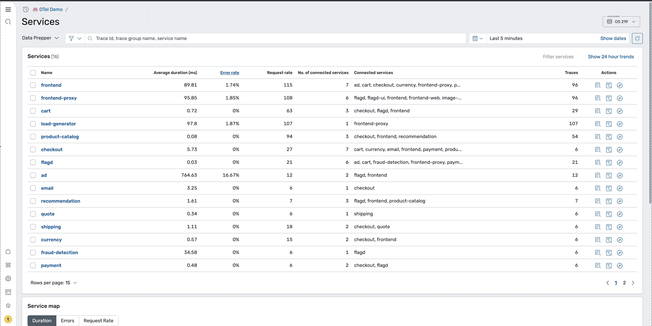The width and height of the screenshot is (652, 326).
Task: Check the ad service checkbox
Action: point(33,175)
